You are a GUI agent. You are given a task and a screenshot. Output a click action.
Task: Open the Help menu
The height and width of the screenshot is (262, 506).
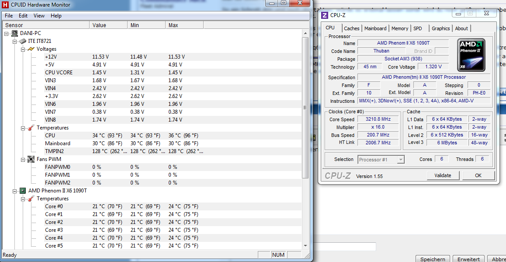(x=56, y=15)
